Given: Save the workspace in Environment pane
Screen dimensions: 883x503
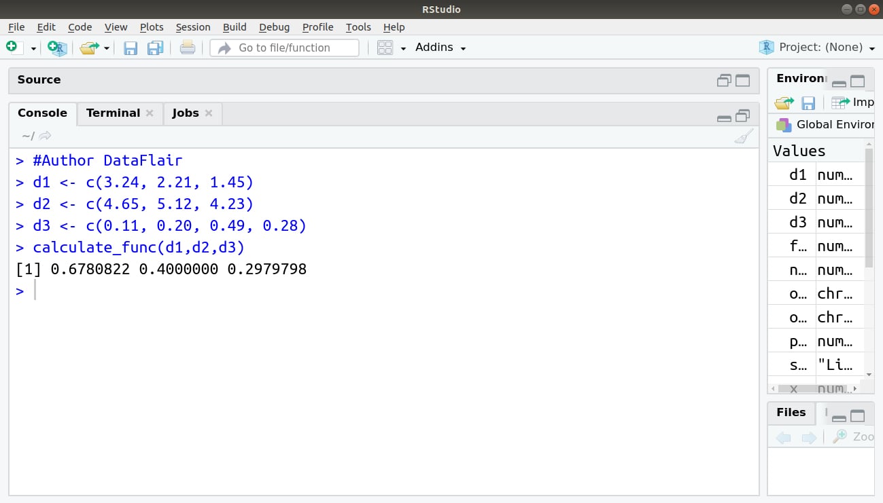Looking at the screenshot, I should 808,102.
